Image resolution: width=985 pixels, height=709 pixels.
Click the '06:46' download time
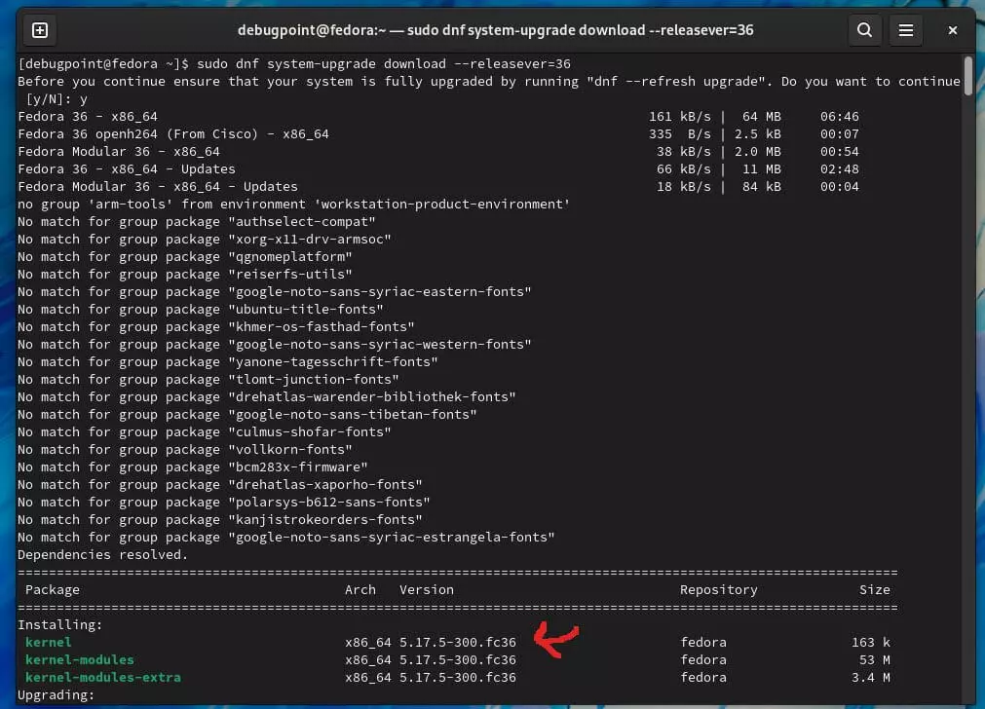tap(839, 116)
